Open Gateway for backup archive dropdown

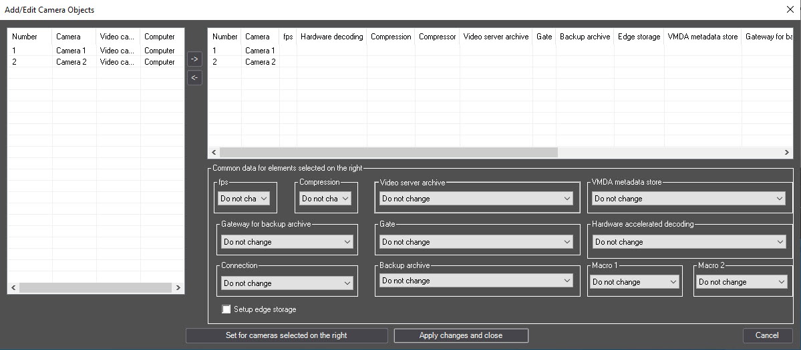(287, 242)
